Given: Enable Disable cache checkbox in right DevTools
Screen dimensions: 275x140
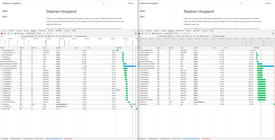Looking at the screenshot, I should [163, 34].
